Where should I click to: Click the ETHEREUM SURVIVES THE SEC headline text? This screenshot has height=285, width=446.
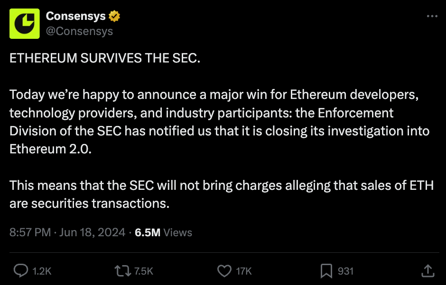[105, 58]
